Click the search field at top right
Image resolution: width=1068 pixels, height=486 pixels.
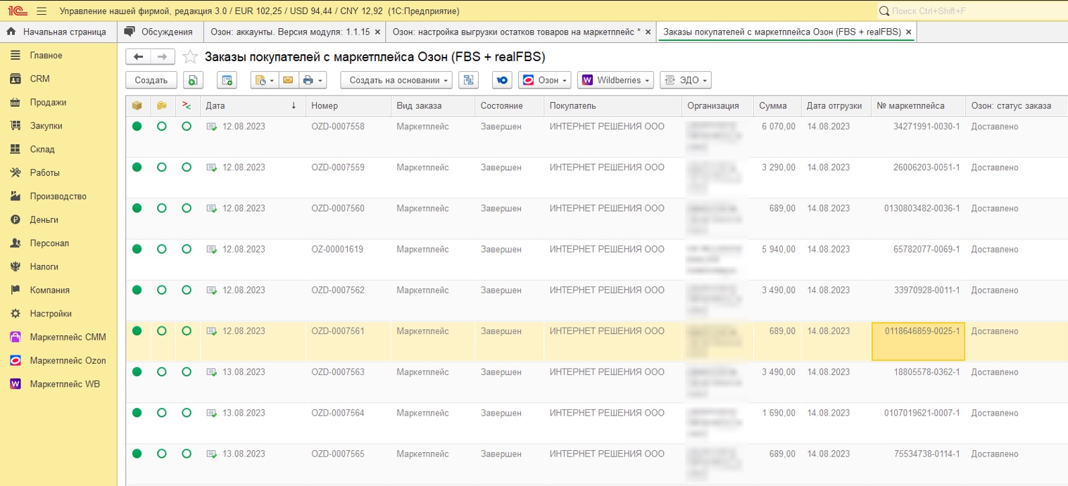(x=972, y=11)
